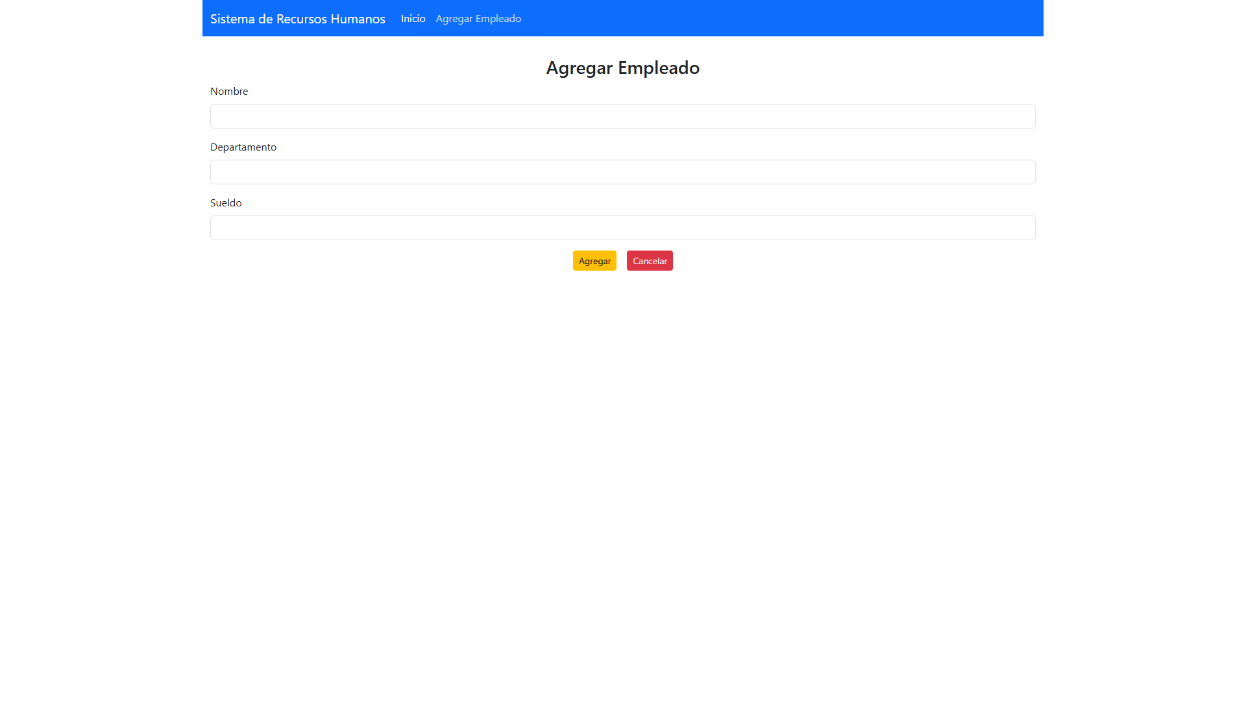Open the Sistema de Recursos Humanos brand link
This screenshot has height=701, width=1246.
[298, 19]
